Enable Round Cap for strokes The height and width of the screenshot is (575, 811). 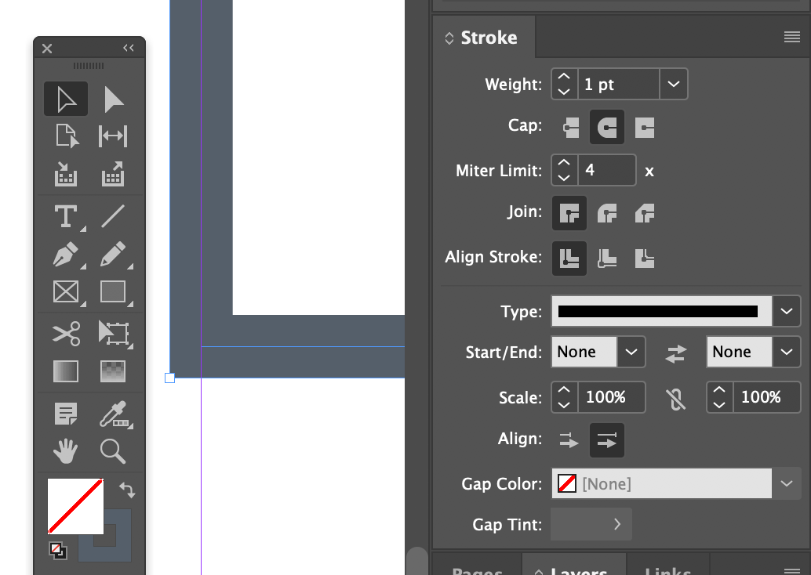coord(606,126)
